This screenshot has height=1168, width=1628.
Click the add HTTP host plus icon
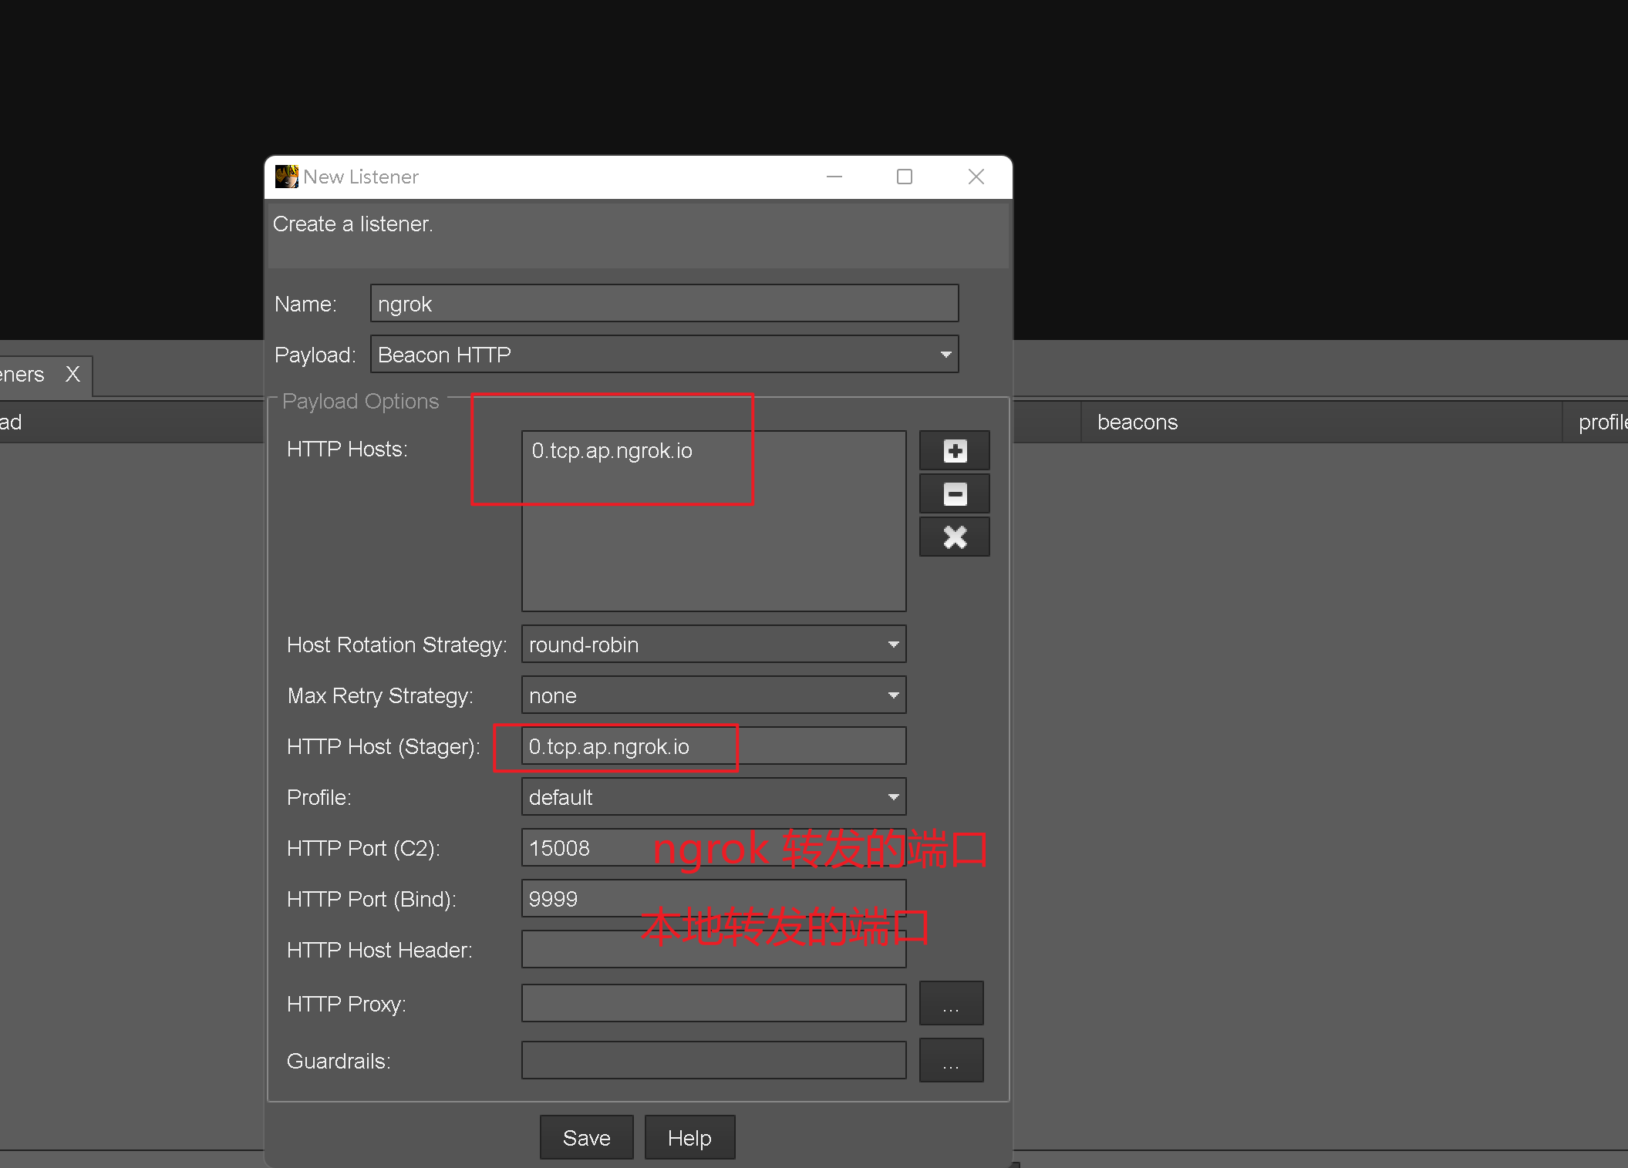coord(954,451)
